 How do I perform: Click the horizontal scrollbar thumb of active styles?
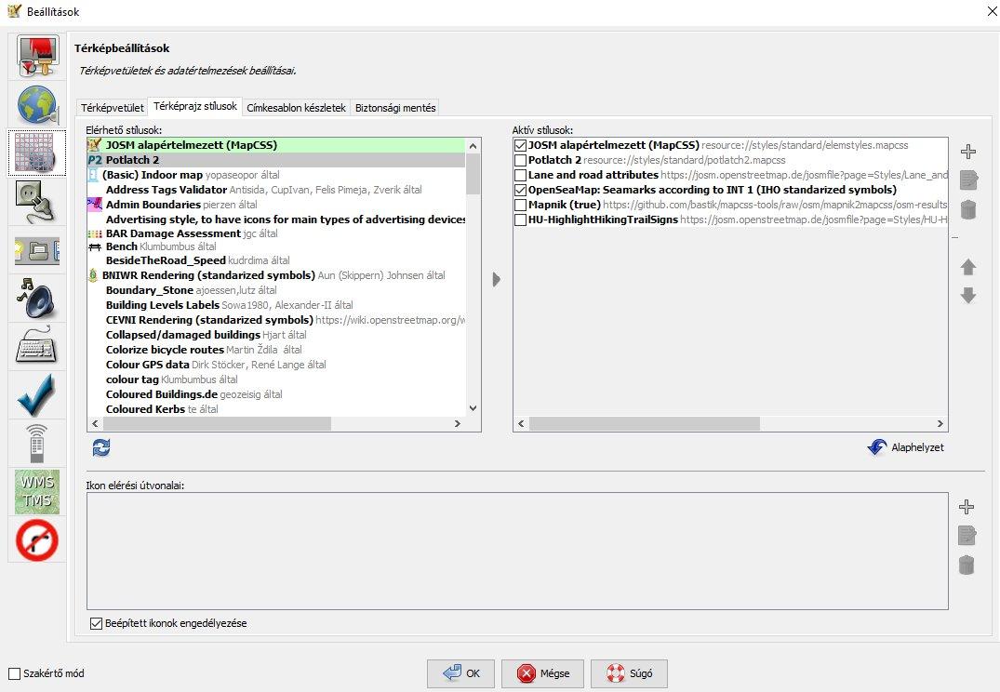(x=644, y=423)
